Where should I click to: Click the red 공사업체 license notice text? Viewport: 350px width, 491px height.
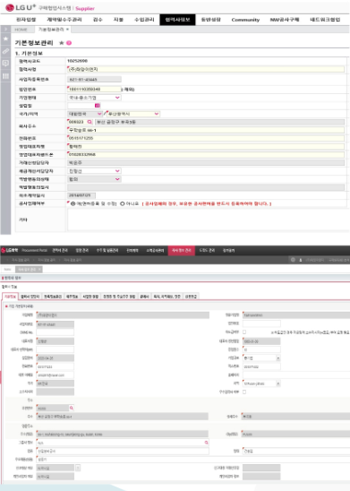pos(207,204)
